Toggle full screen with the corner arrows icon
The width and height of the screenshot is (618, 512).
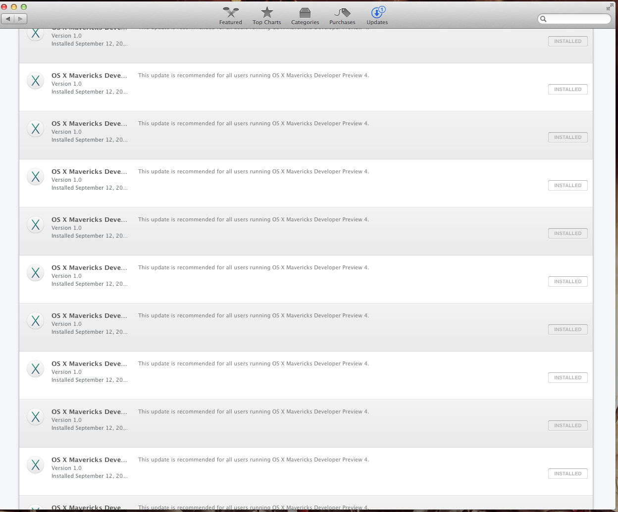coord(609,7)
